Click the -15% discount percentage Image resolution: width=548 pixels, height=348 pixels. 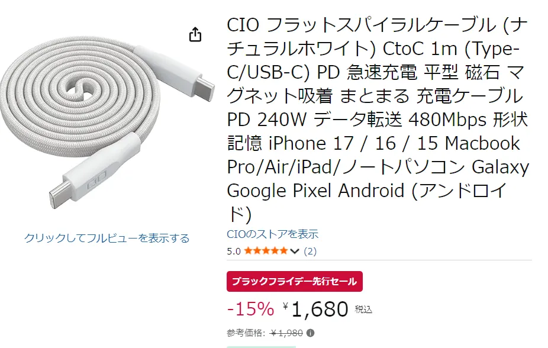pyautogui.click(x=250, y=309)
